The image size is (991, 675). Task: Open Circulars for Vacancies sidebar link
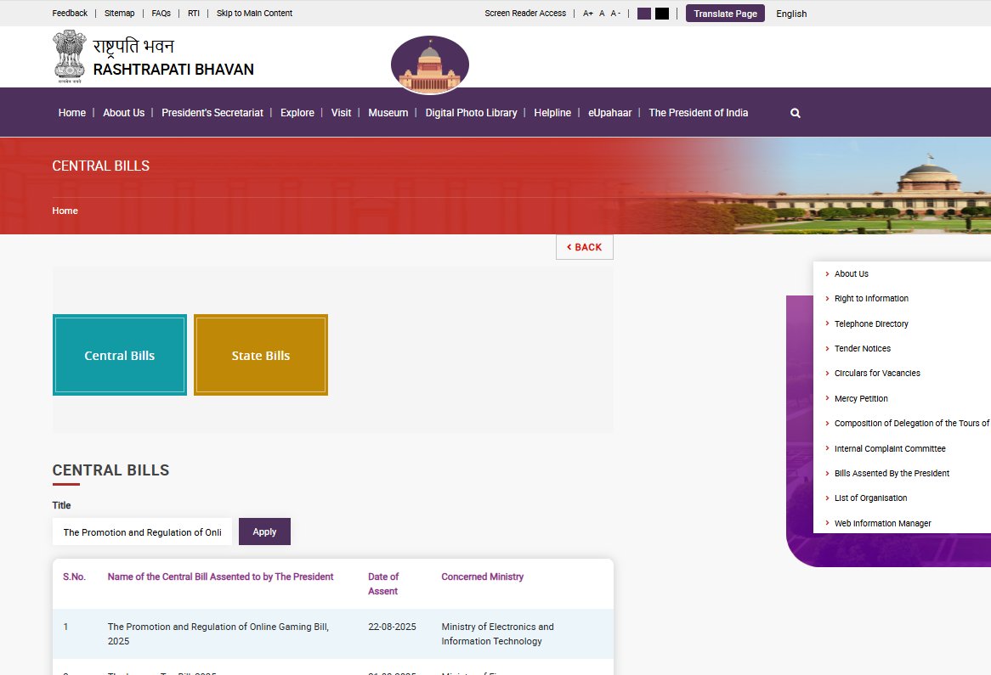point(877,374)
